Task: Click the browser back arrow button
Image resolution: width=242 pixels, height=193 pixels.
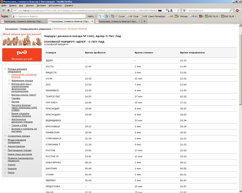Action: click(4, 10)
